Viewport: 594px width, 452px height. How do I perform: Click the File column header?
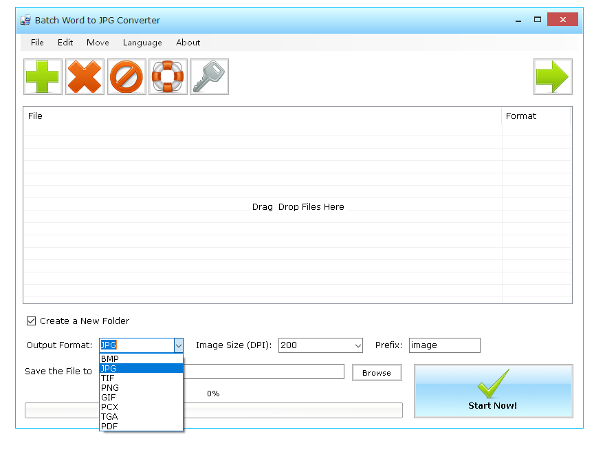tap(263, 116)
